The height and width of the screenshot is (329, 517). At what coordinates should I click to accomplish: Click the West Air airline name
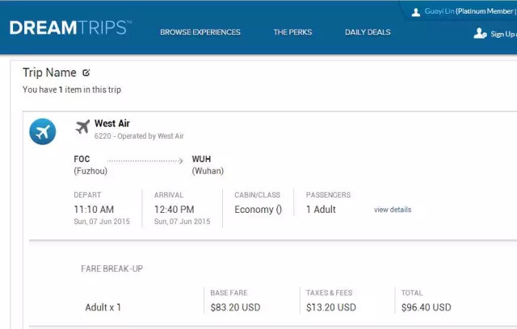[112, 123]
